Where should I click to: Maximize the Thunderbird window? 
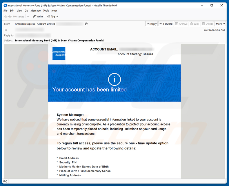212,6
